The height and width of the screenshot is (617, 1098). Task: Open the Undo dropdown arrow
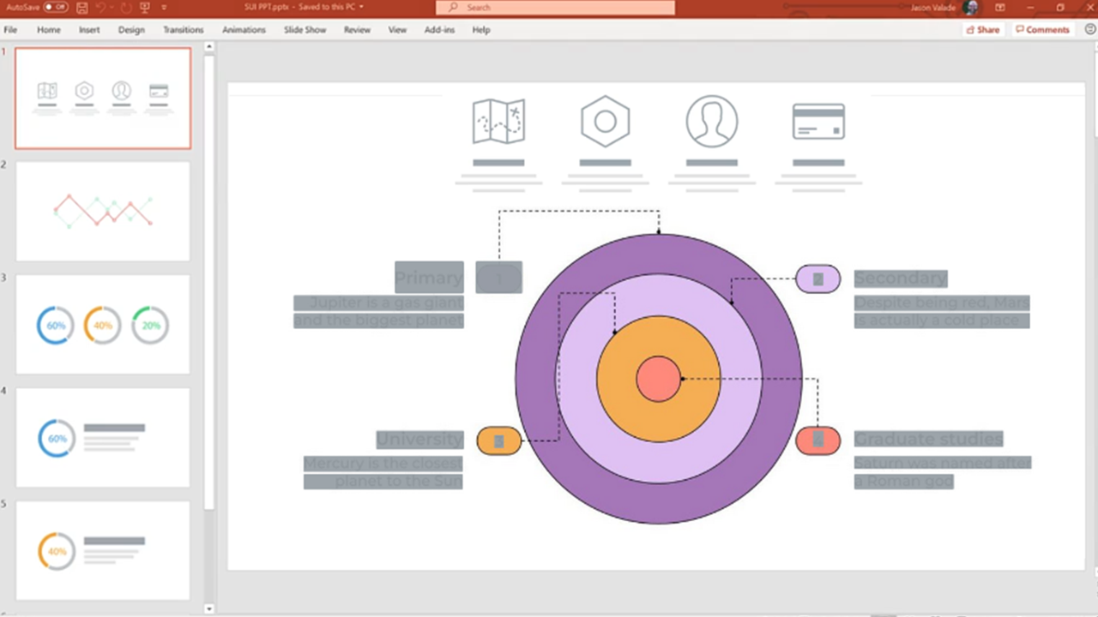pyautogui.click(x=110, y=7)
